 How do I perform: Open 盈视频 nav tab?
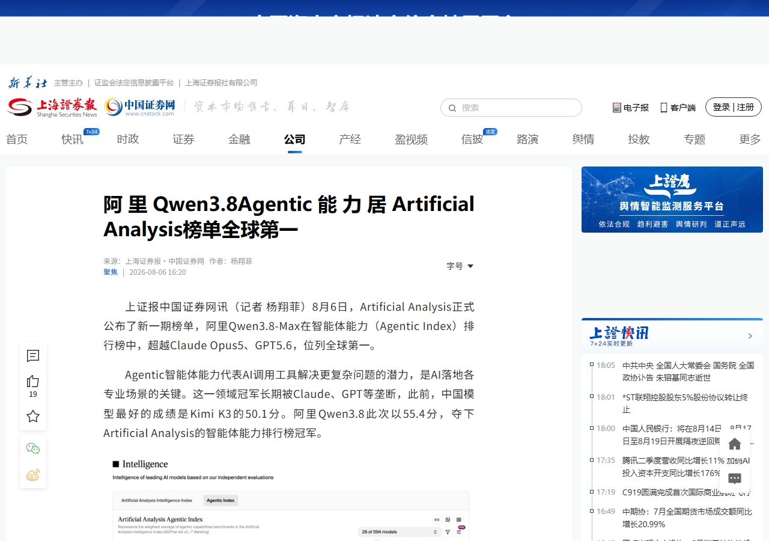point(411,139)
